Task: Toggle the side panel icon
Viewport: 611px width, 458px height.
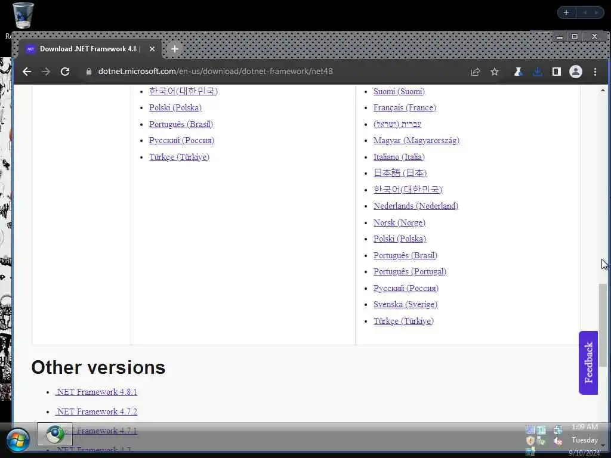Action: tap(557, 72)
